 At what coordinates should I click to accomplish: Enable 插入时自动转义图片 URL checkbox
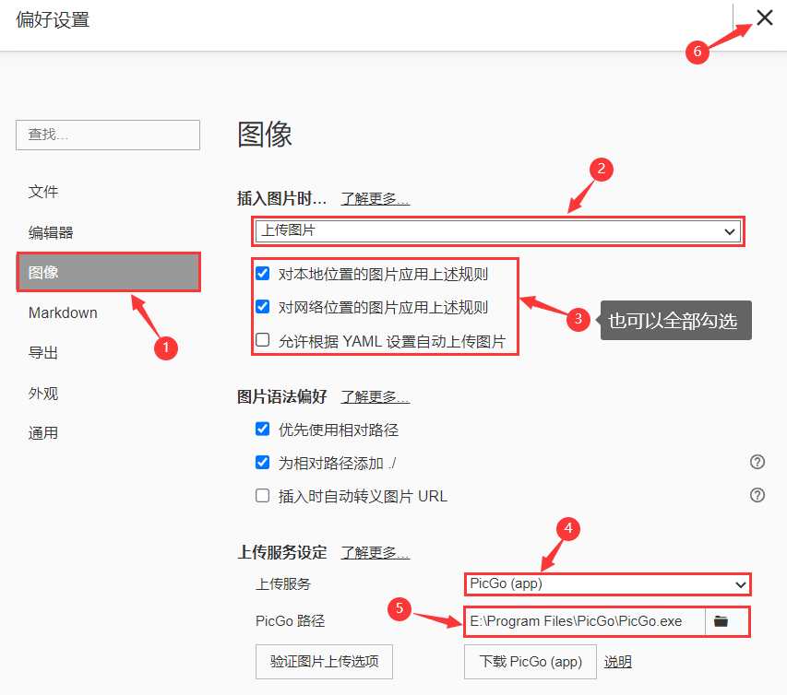click(263, 496)
